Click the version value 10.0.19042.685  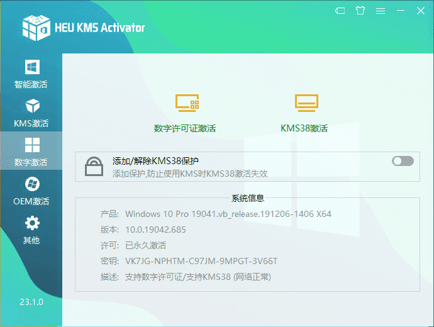[155, 230]
